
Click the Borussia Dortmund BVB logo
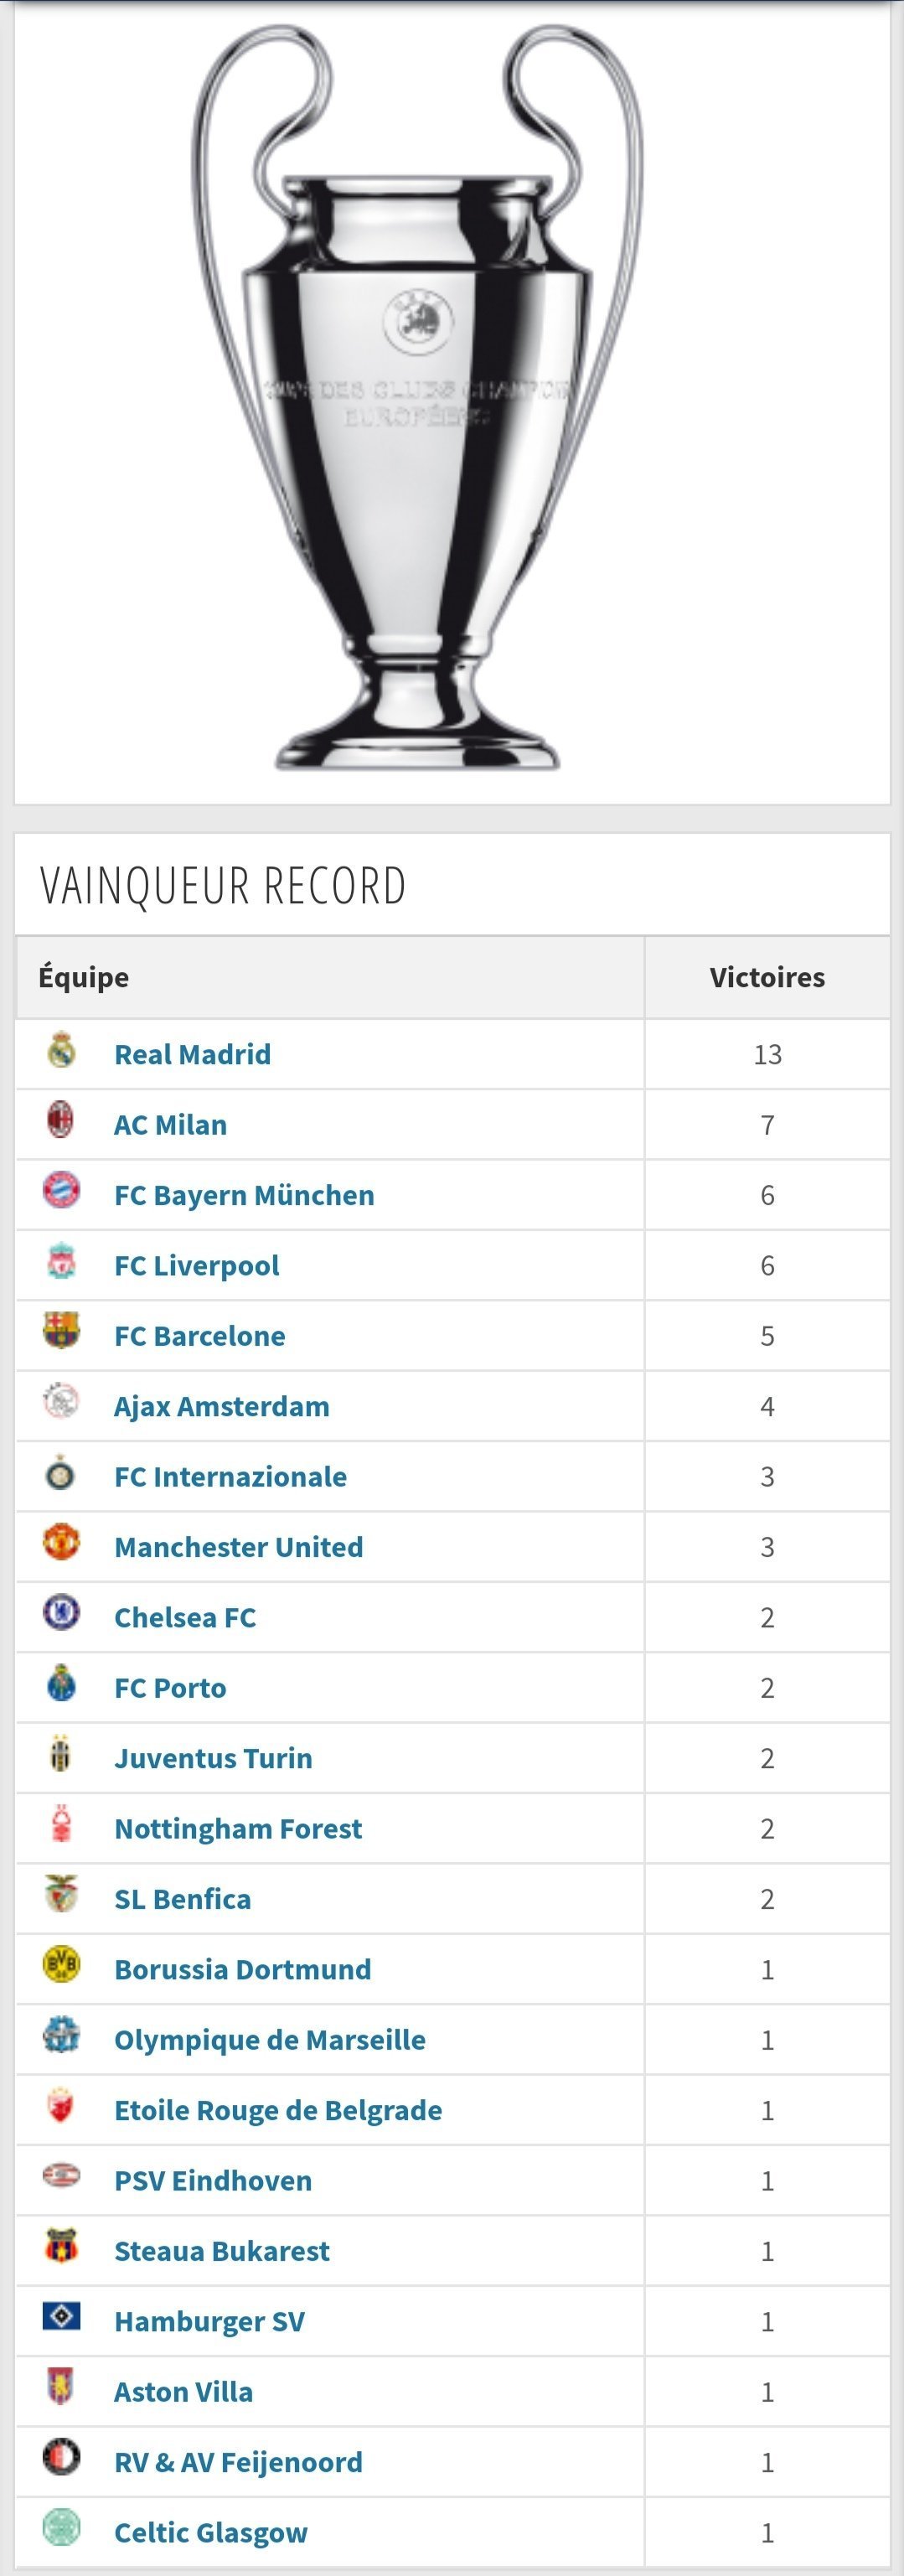[x=61, y=1964]
